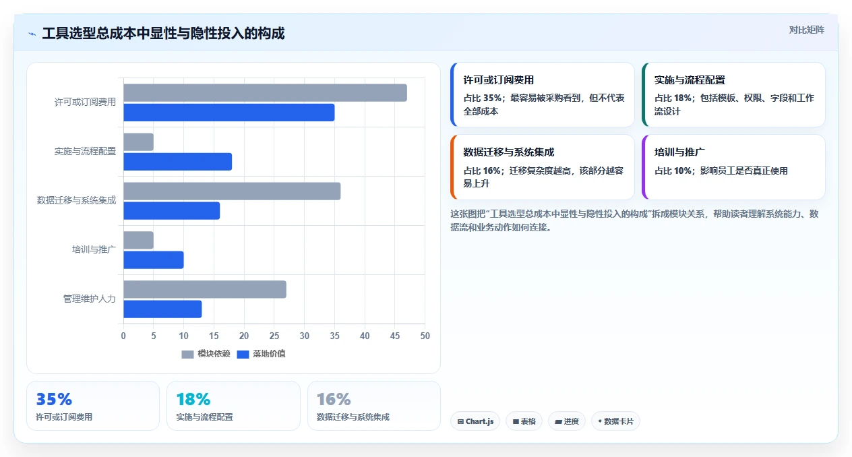Click the gray 许可或订阅费用 bar

pyautogui.click(x=265, y=93)
